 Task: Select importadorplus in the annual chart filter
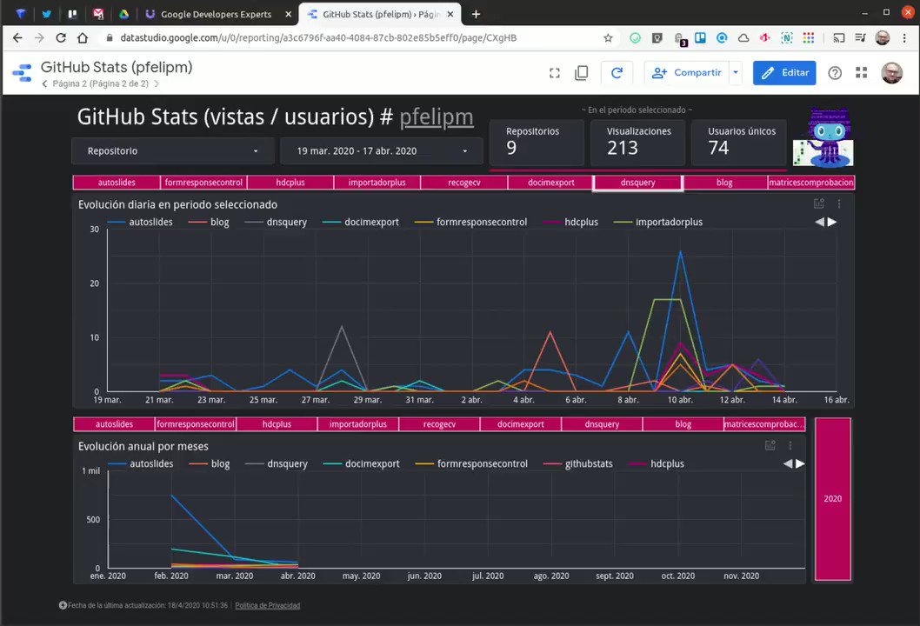(358, 424)
